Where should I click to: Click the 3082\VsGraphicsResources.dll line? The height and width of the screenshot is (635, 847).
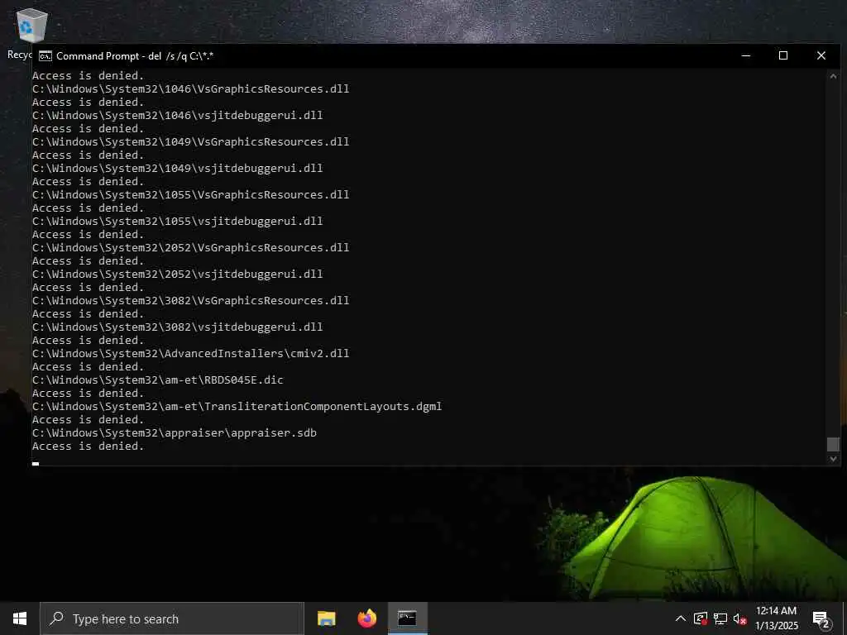pyautogui.click(x=191, y=301)
